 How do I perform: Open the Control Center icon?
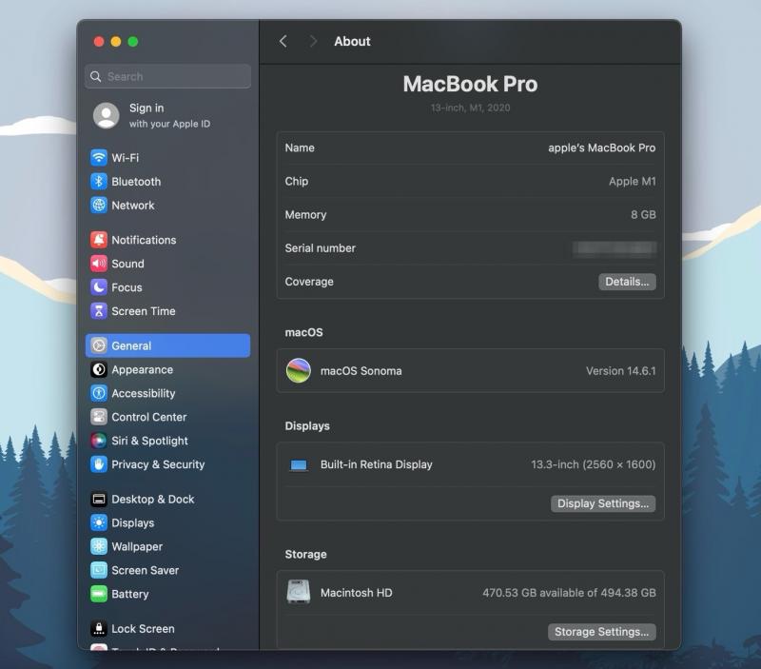pyautogui.click(x=99, y=417)
